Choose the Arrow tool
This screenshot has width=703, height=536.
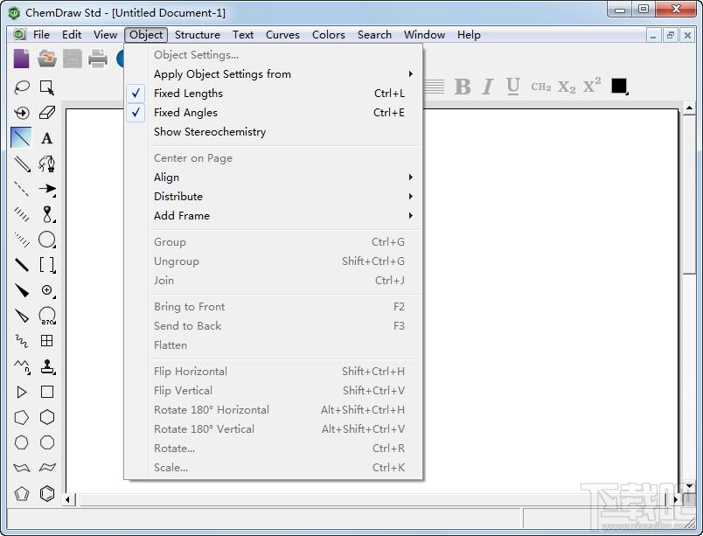point(46,189)
